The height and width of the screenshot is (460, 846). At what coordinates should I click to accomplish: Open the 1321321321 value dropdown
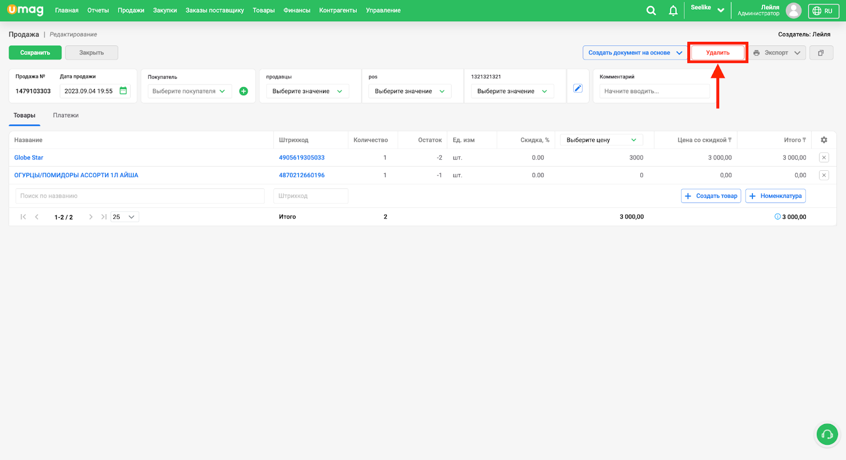click(x=512, y=91)
